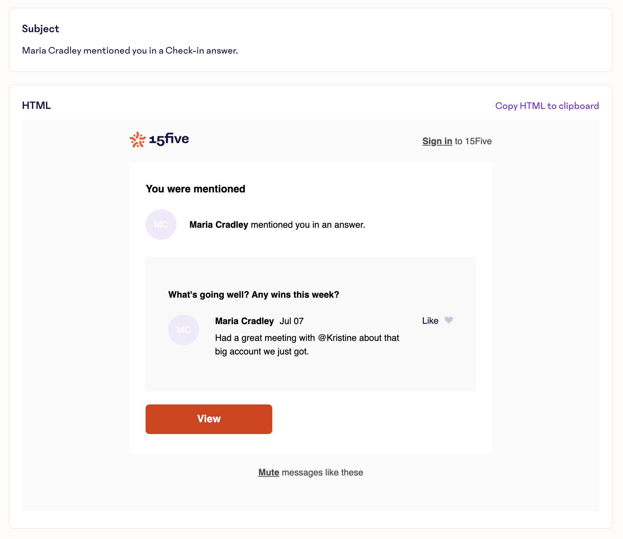Click the Jul 07 date
The width and height of the screenshot is (623, 539).
tap(292, 321)
